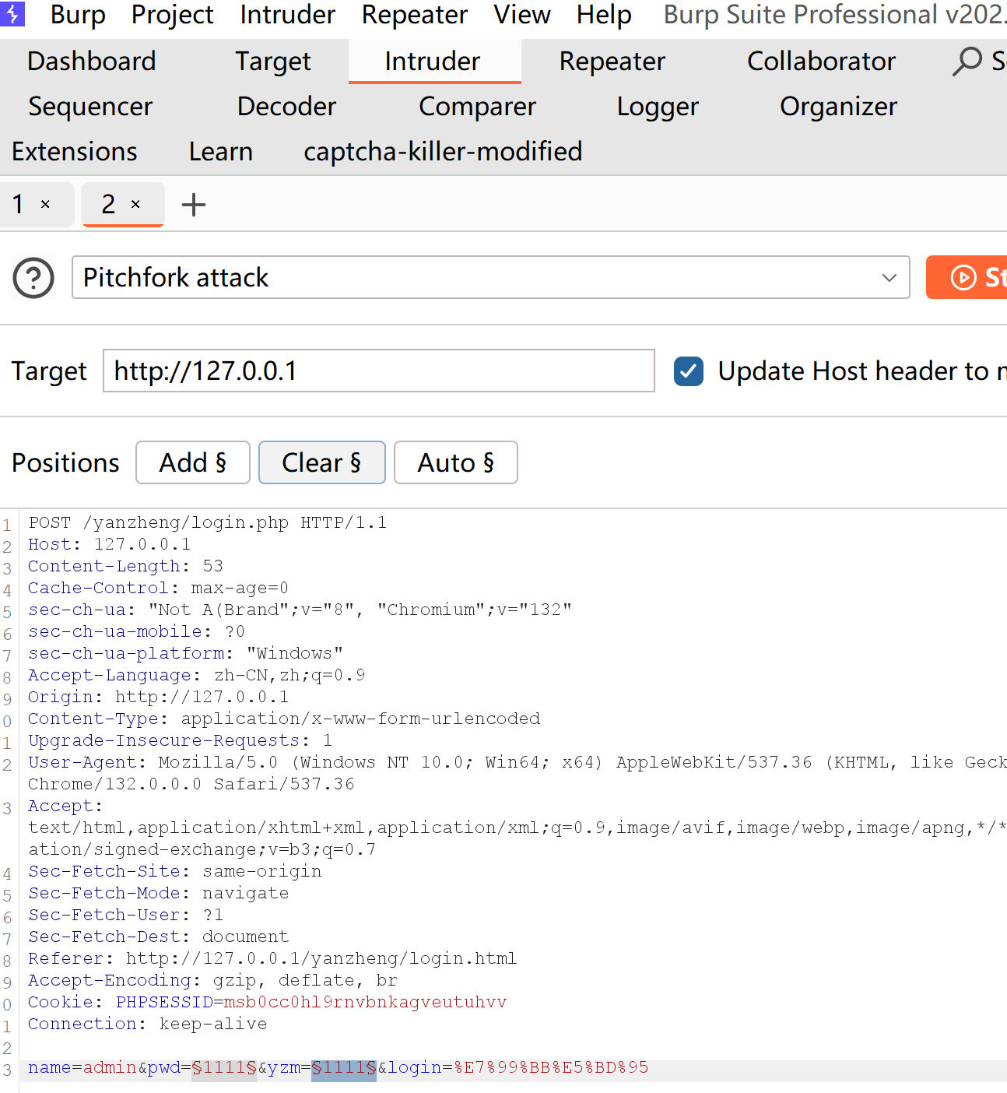The width and height of the screenshot is (1007, 1093).
Task: Open the Learn tab
Action: click(221, 152)
